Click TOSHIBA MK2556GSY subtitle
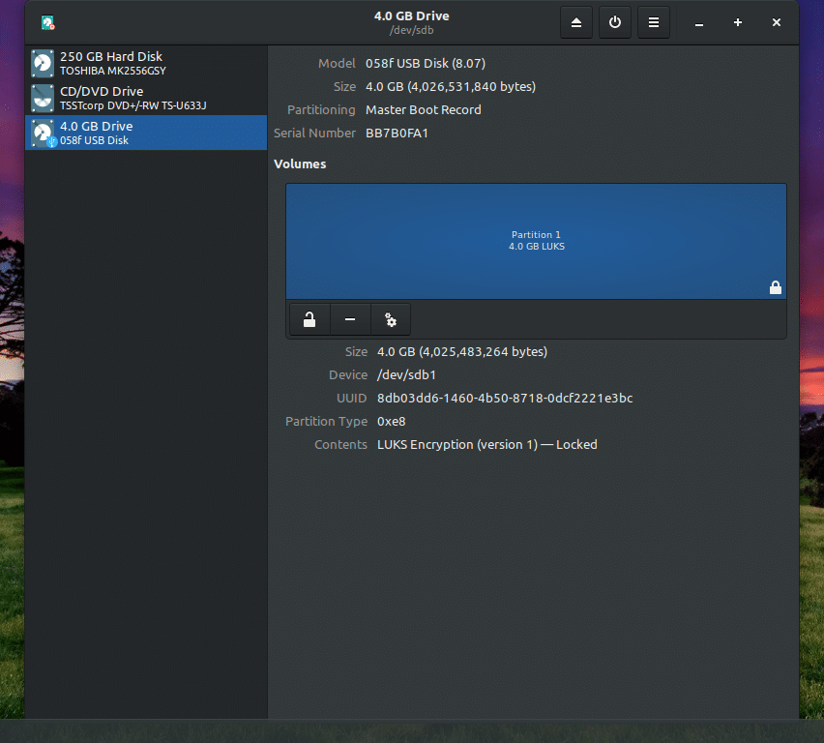Viewport: 824px width, 743px height. [113, 71]
